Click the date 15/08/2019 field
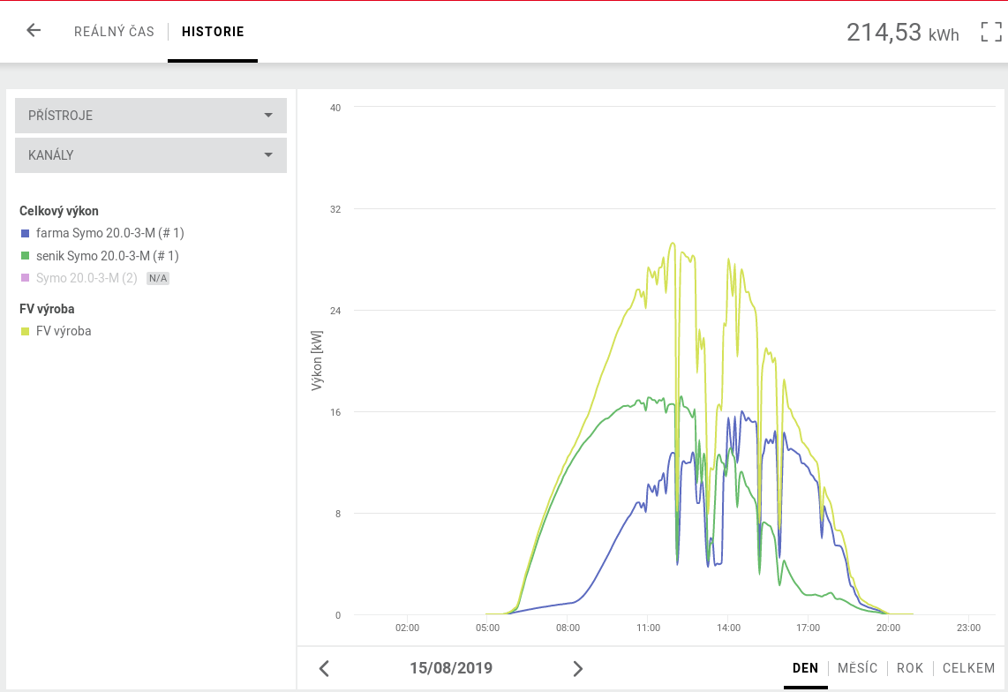Screen dimensions: 1008x692 pyautogui.click(x=450, y=668)
